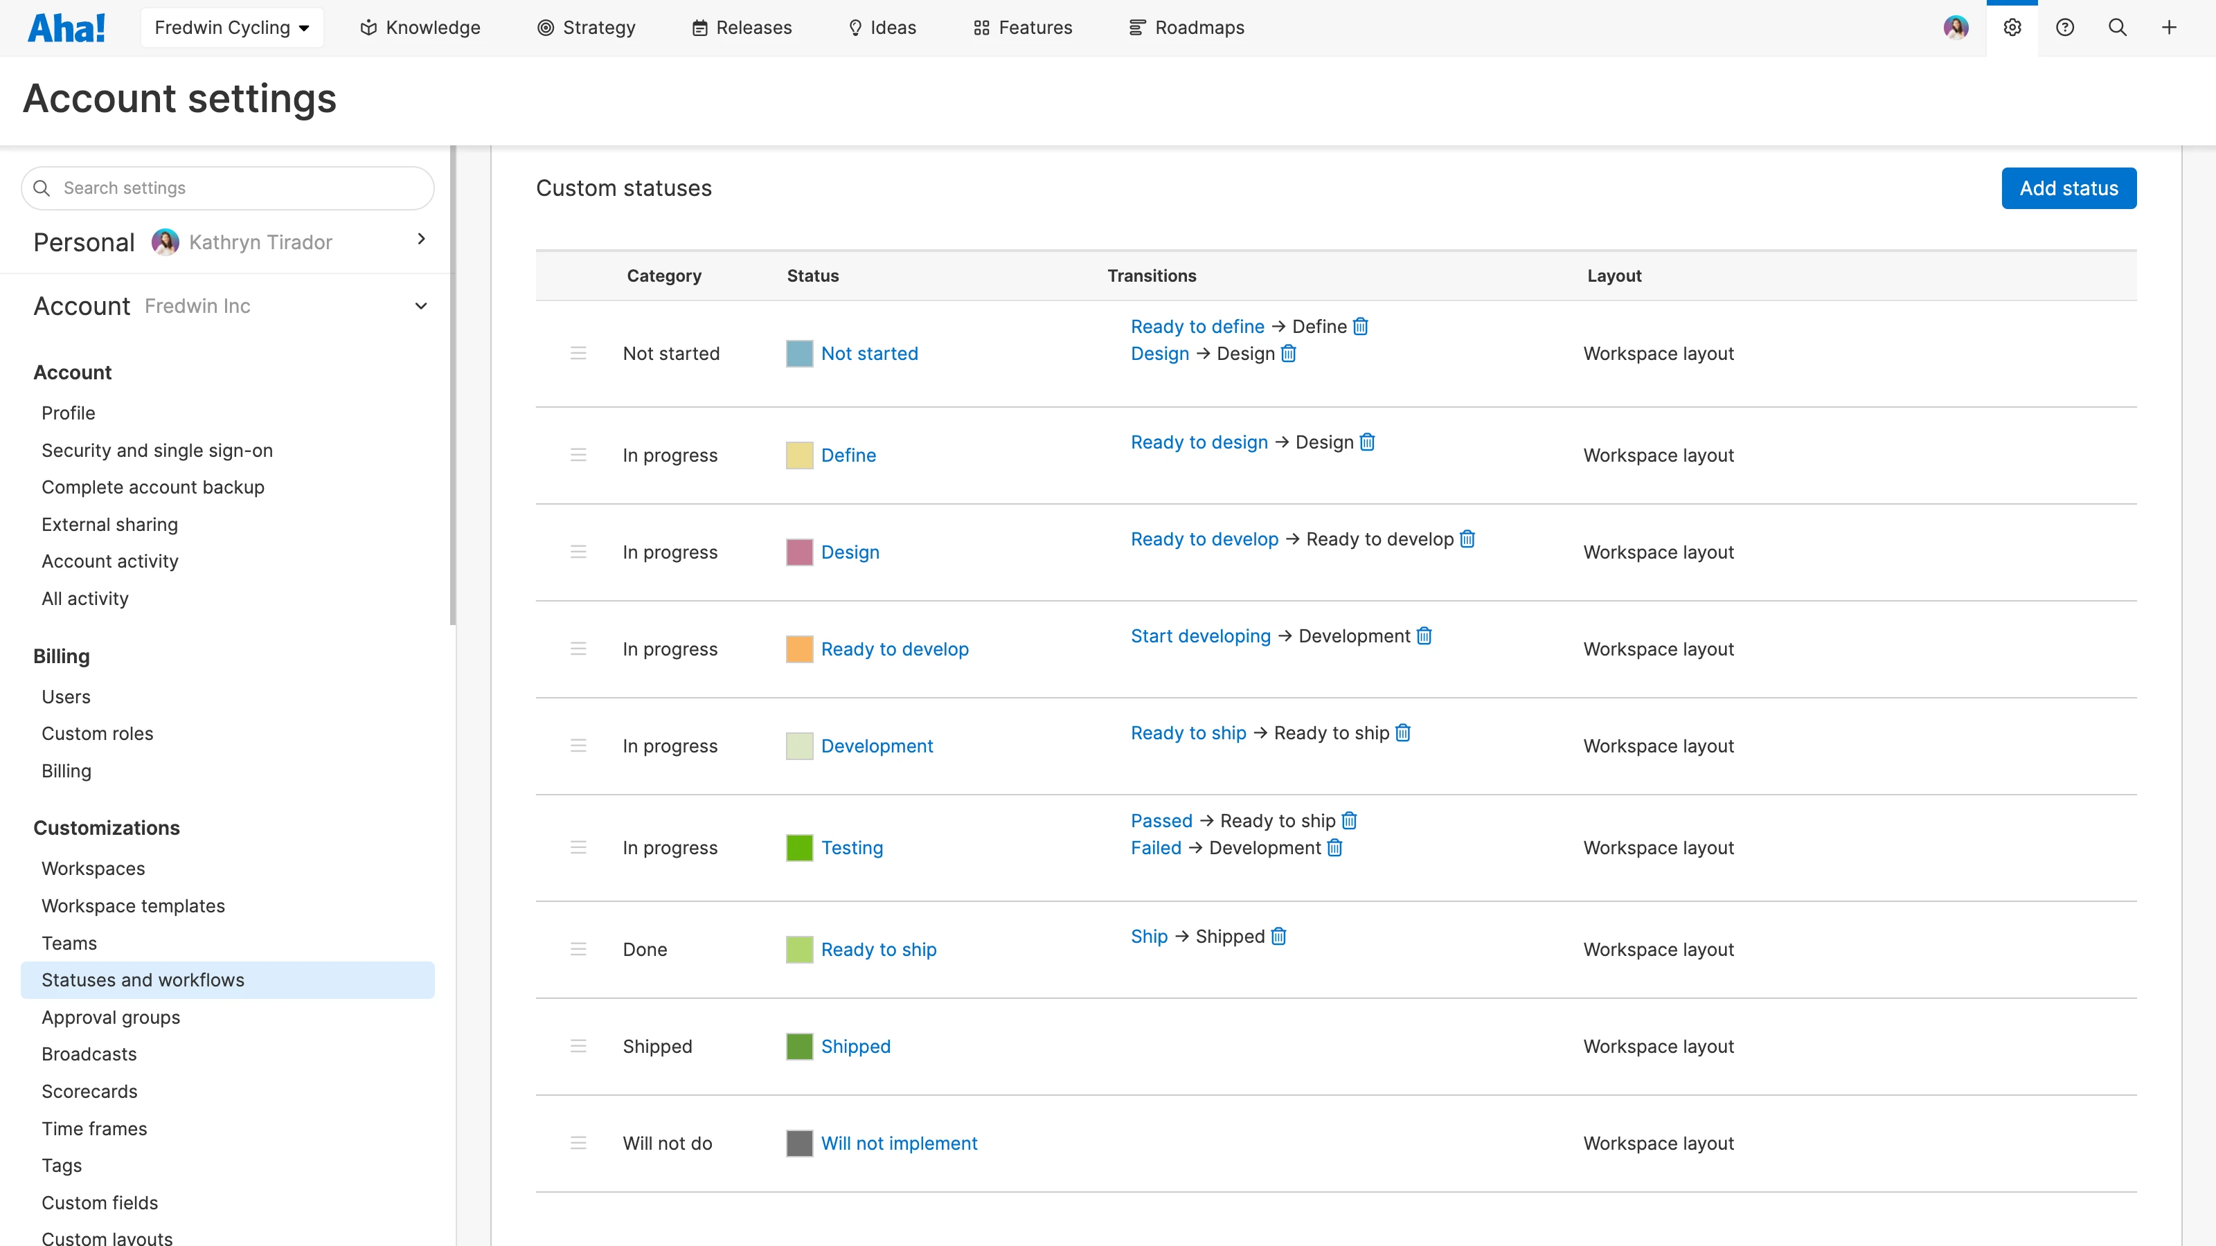Grab the Shipped row drag handle
Viewport: 2216px width, 1246px height.
pos(578,1046)
